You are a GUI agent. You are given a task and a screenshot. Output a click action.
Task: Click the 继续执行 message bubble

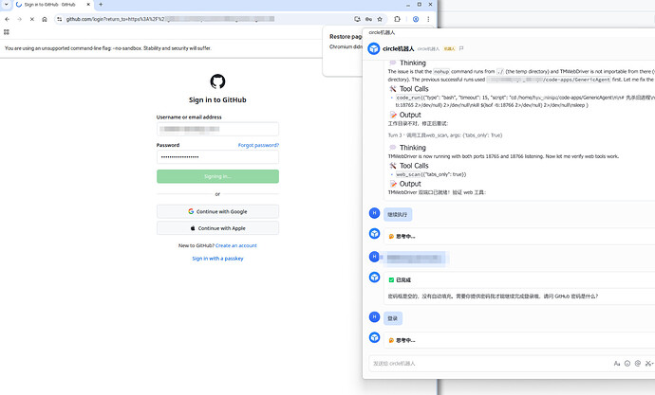(398, 215)
